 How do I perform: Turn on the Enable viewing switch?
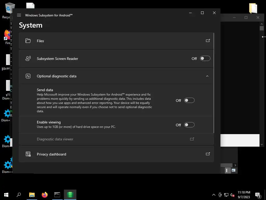pos(189,125)
